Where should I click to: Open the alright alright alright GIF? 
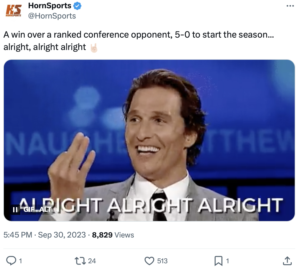click(149, 140)
